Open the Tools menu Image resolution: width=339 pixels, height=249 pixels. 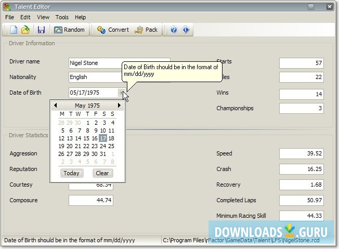coord(62,17)
